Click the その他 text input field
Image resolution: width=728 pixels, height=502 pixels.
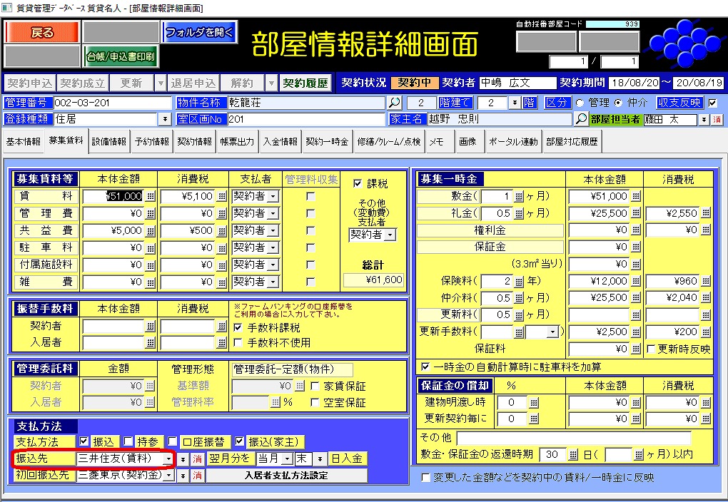pos(573,438)
